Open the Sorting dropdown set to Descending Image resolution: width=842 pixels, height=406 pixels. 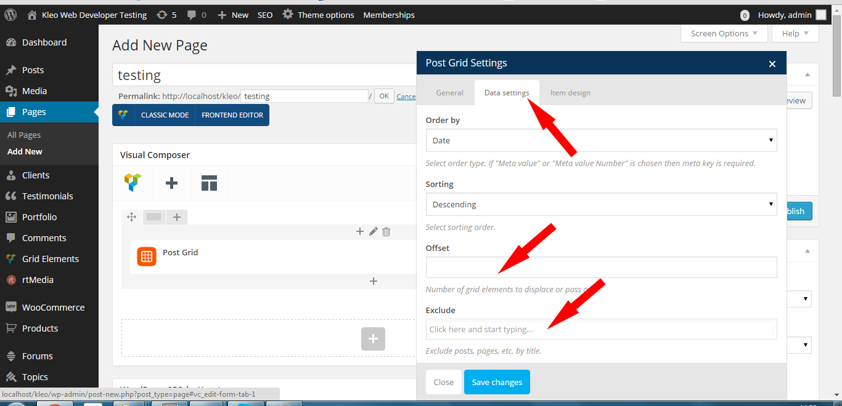601,204
